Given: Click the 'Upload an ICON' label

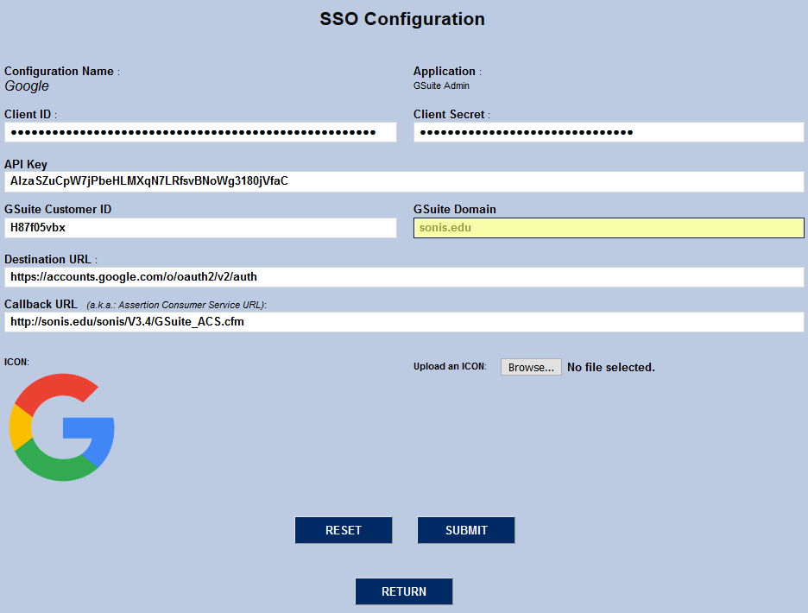Looking at the screenshot, I should (450, 367).
